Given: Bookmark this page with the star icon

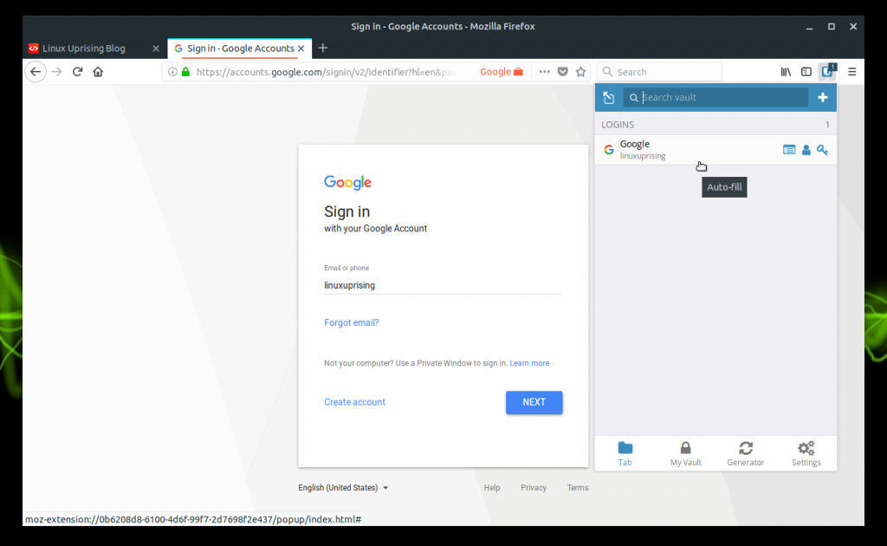Looking at the screenshot, I should point(580,72).
